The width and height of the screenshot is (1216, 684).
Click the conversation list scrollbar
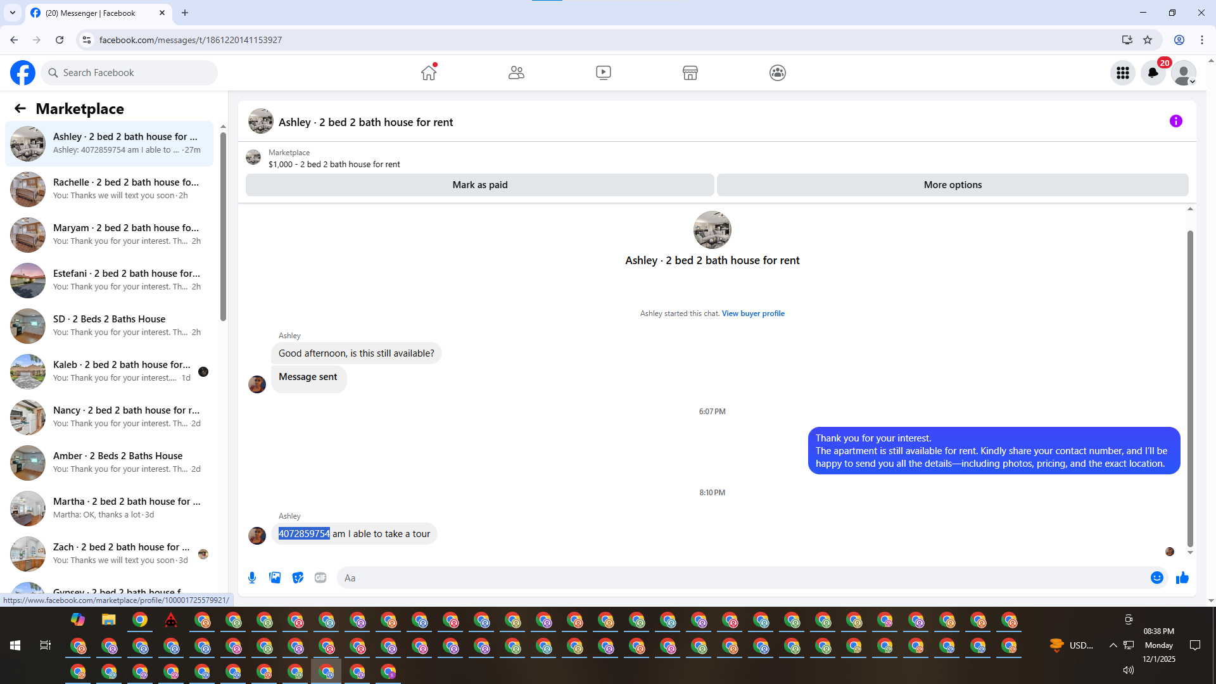coord(223,227)
